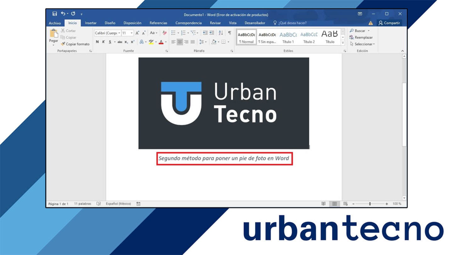453x255 pixels.
Task: Apply the Sin espaciado style
Action: pyautogui.click(x=267, y=37)
